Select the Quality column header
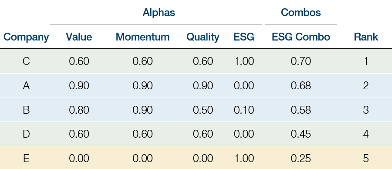The height and width of the screenshot is (169, 392). [203, 37]
